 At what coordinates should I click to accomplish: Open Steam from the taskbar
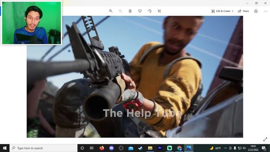[x=140, y=148]
